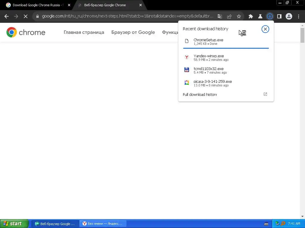305x228 pixels.
Task: Open Full download history external icon
Action: point(265,94)
